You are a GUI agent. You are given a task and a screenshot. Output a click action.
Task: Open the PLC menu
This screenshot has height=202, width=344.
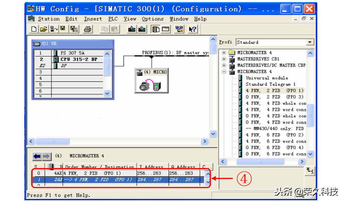coord(113,19)
